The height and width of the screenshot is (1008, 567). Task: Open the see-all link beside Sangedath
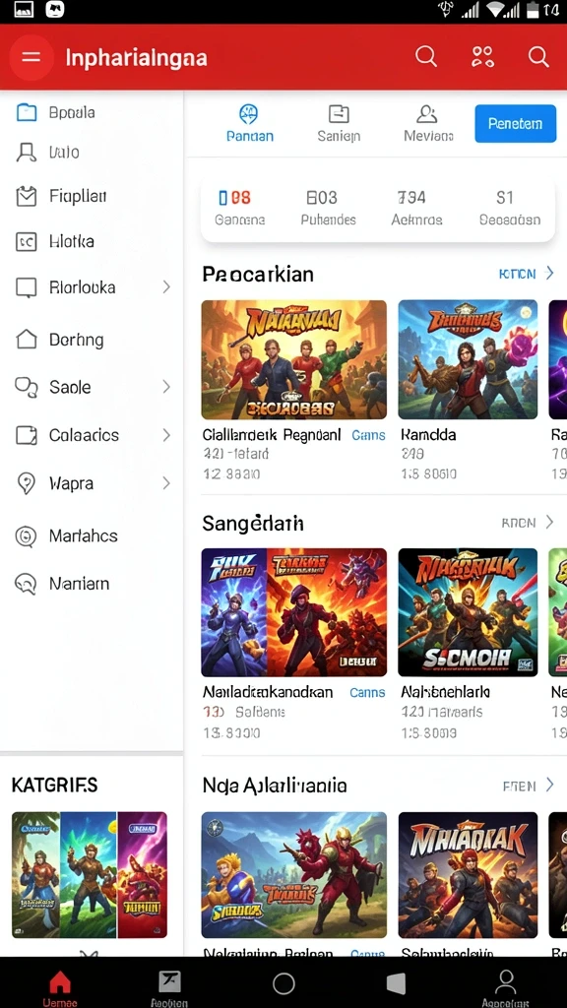point(528,523)
